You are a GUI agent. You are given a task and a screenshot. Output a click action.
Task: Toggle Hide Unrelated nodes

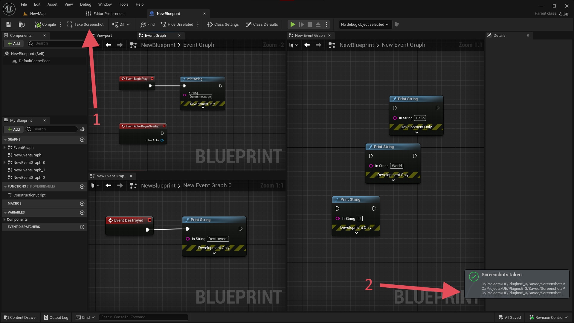pos(177,24)
